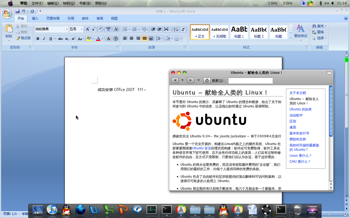Click Back arrow in Ubuntu help window

point(175,80)
